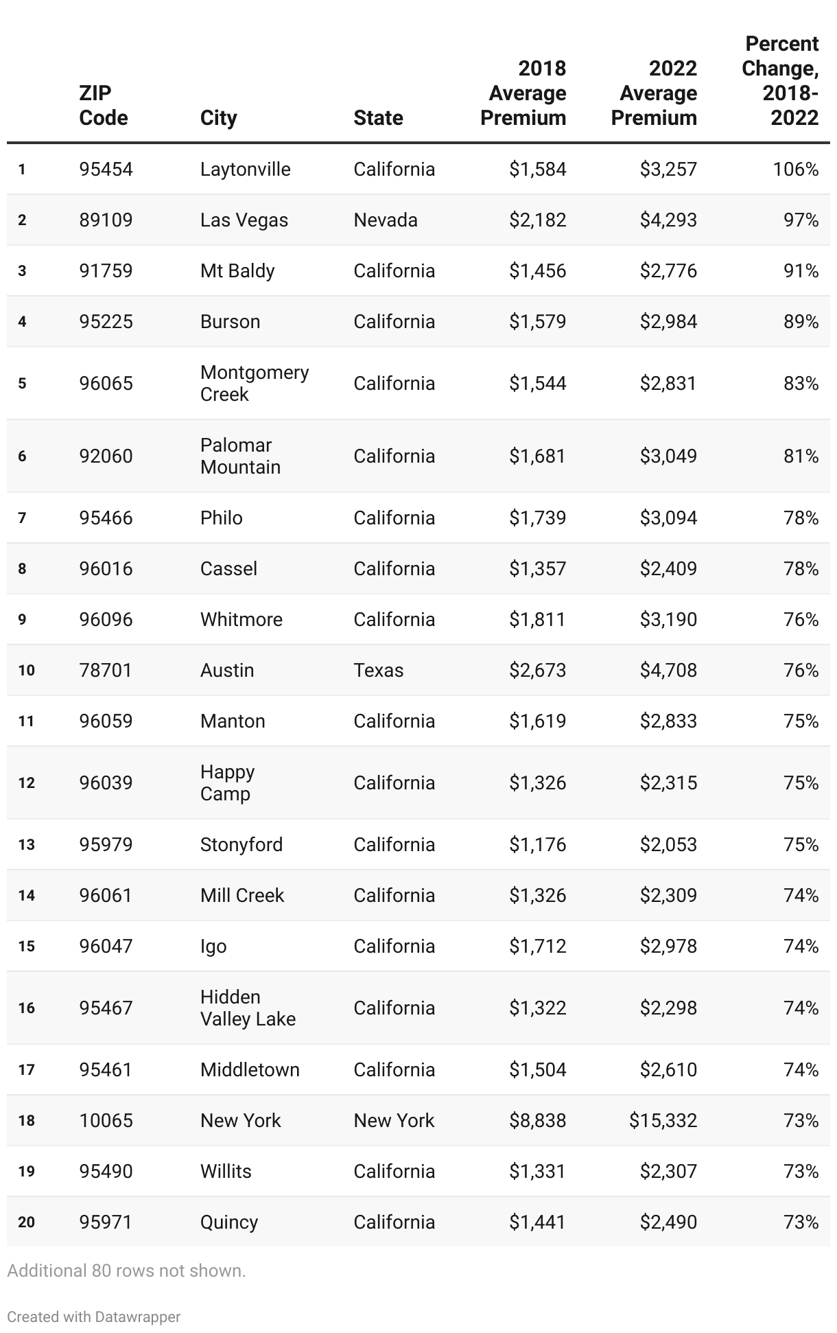Select the $15,332 premium cell
This screenshot has width=837, height=1333.
click(x=663, y=1120)
